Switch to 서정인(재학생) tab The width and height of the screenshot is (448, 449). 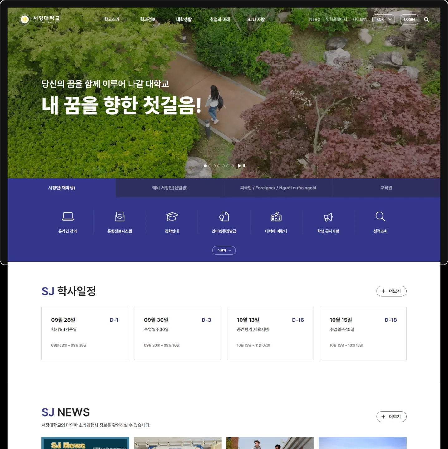(62, 188)
